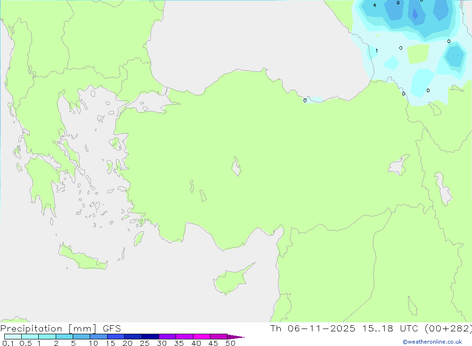Click the "Th 06-11-2025" date text
This screenshot has height=346, width=472.
313,328
